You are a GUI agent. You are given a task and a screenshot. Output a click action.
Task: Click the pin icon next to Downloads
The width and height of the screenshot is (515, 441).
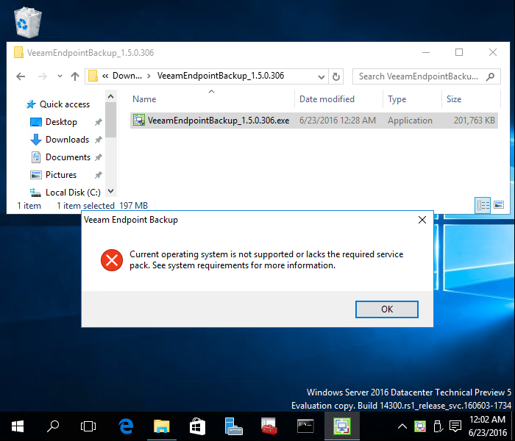[x=98, y=140]
